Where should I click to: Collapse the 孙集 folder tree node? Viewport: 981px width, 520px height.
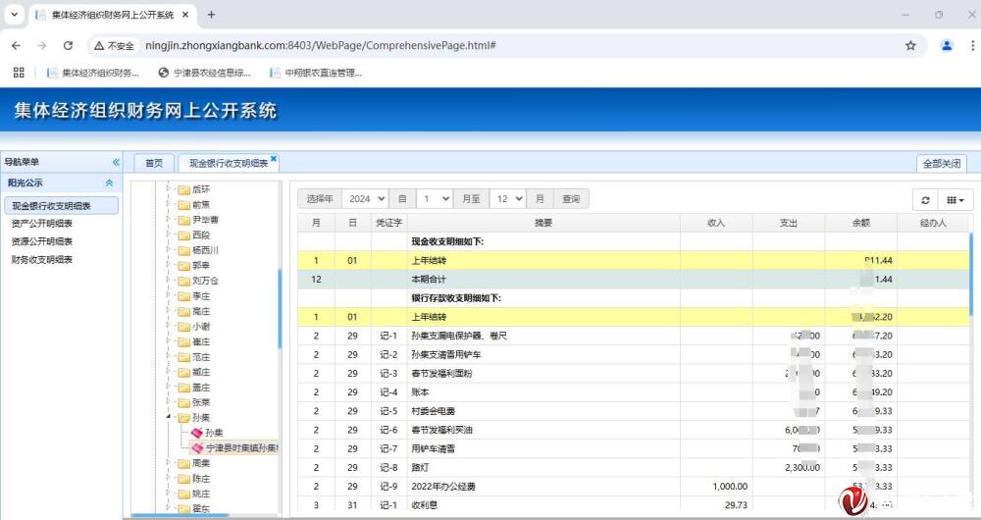(169, 418)
